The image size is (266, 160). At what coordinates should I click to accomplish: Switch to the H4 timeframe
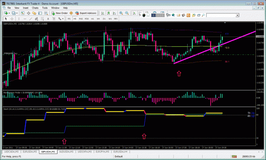click(x=98, y=19)
